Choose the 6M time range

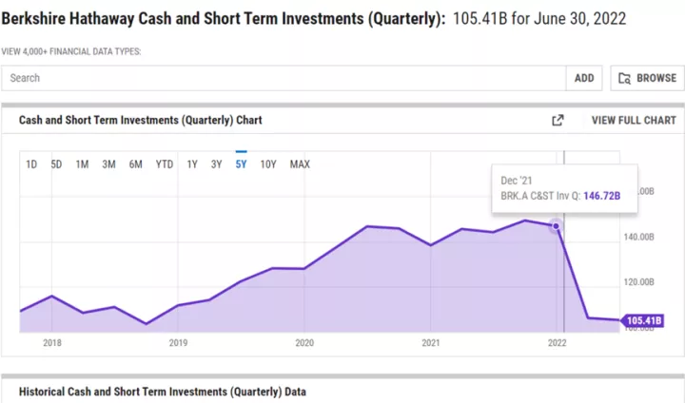[x=136, y=164]
